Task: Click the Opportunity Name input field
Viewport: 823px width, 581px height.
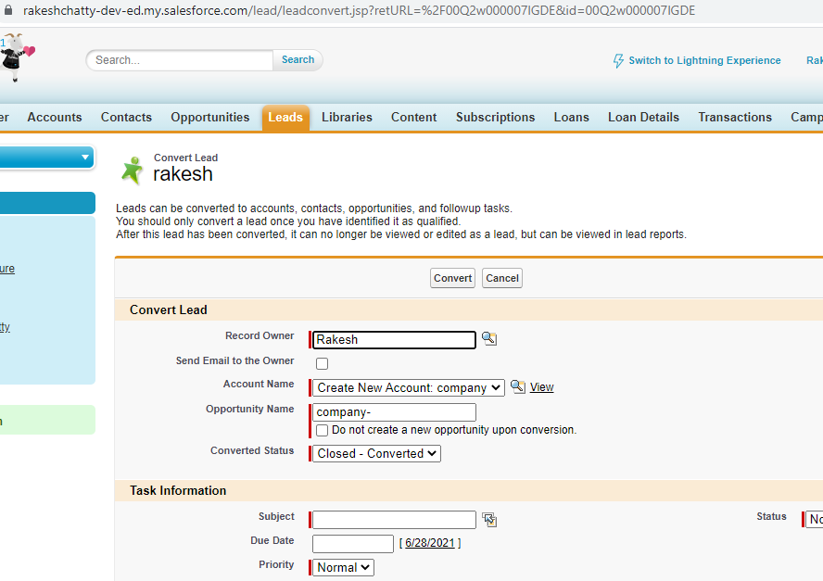Action: point(394,412)
